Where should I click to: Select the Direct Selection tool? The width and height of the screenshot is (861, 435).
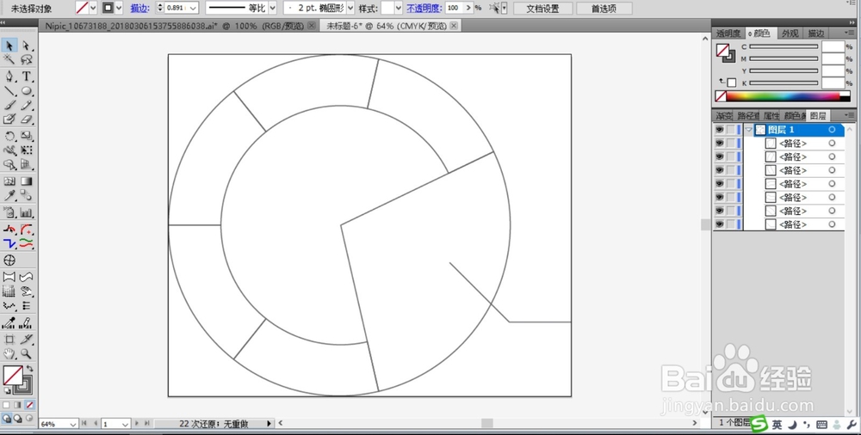[26, 46]
